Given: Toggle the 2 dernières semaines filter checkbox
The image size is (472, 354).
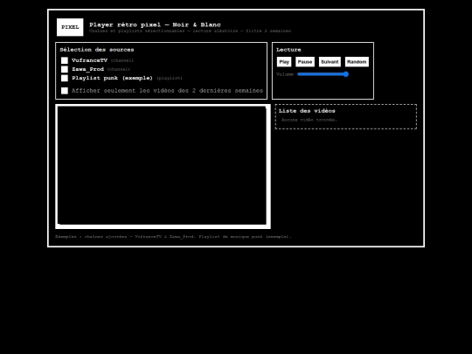Looking at the screenshot, I should tap(65, 91).
